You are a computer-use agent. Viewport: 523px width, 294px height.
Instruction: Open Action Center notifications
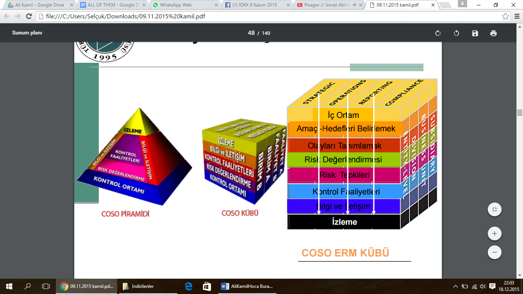click(x=492, y=286)
